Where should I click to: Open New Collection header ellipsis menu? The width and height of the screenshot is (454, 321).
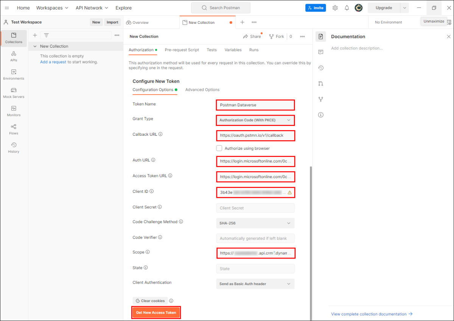pyautogui.click(x=302, y=36)
